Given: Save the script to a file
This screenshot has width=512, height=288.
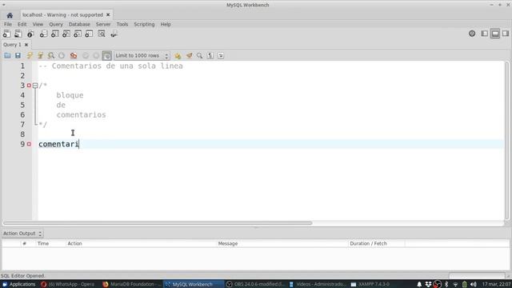Looking at the screenshot, I should (x=18, y=55).
